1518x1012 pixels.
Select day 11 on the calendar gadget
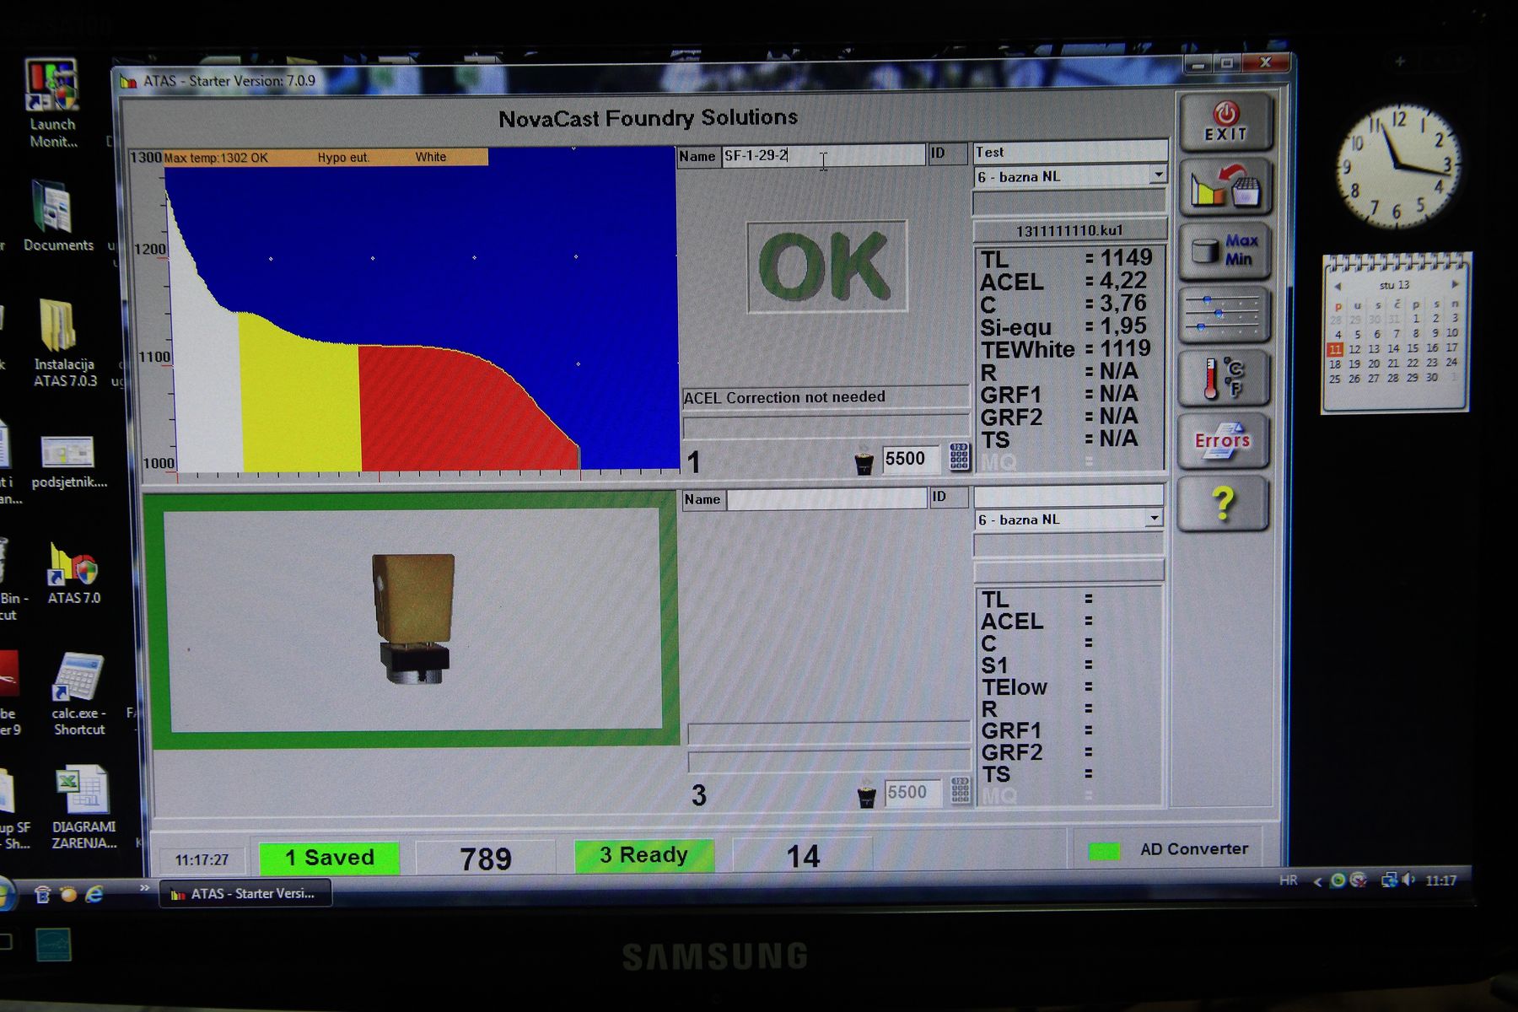[1335, 348]
